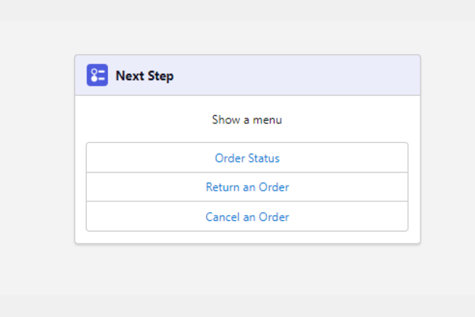Select the Next Step heading text
Screen dimensions: 475x317
[145, 76]
